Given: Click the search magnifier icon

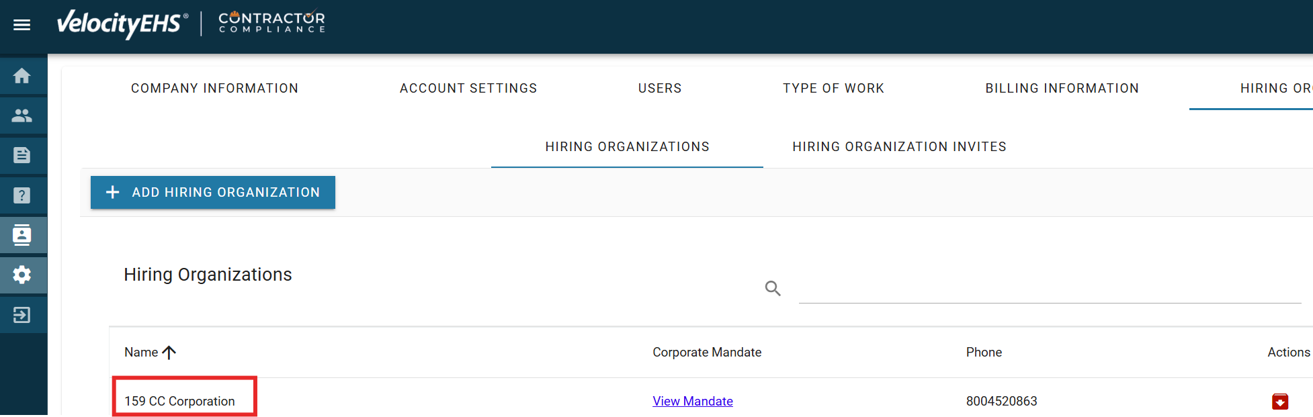Looking at the screenshot, I should coord(773,289).
